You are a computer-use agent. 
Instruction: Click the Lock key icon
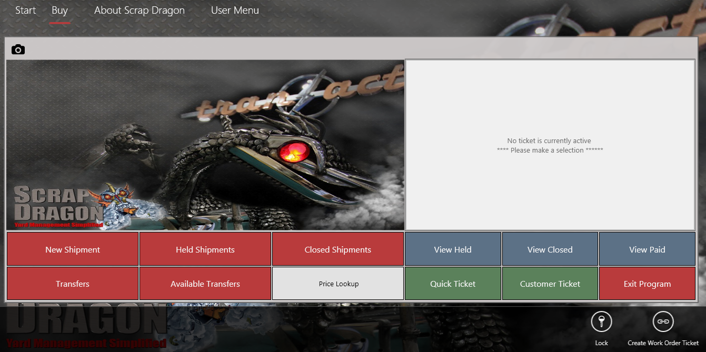pos(601,321)
